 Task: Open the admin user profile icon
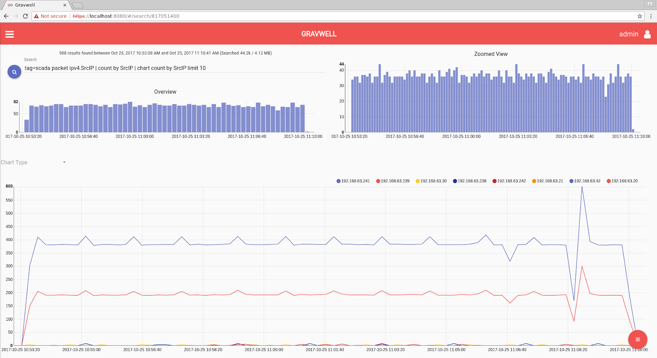pos(647,34)
